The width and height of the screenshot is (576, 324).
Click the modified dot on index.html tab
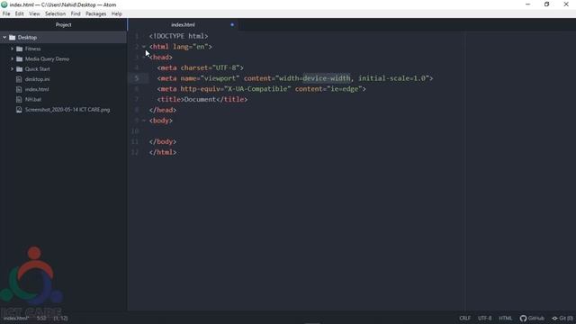pos(232,24)
